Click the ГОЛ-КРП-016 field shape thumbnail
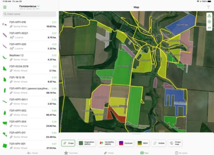This screenshot has height=155, width=214. point(5,24)
